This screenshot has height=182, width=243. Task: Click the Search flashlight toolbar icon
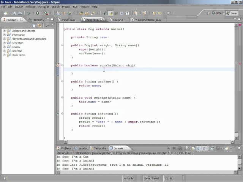(93, 13)
